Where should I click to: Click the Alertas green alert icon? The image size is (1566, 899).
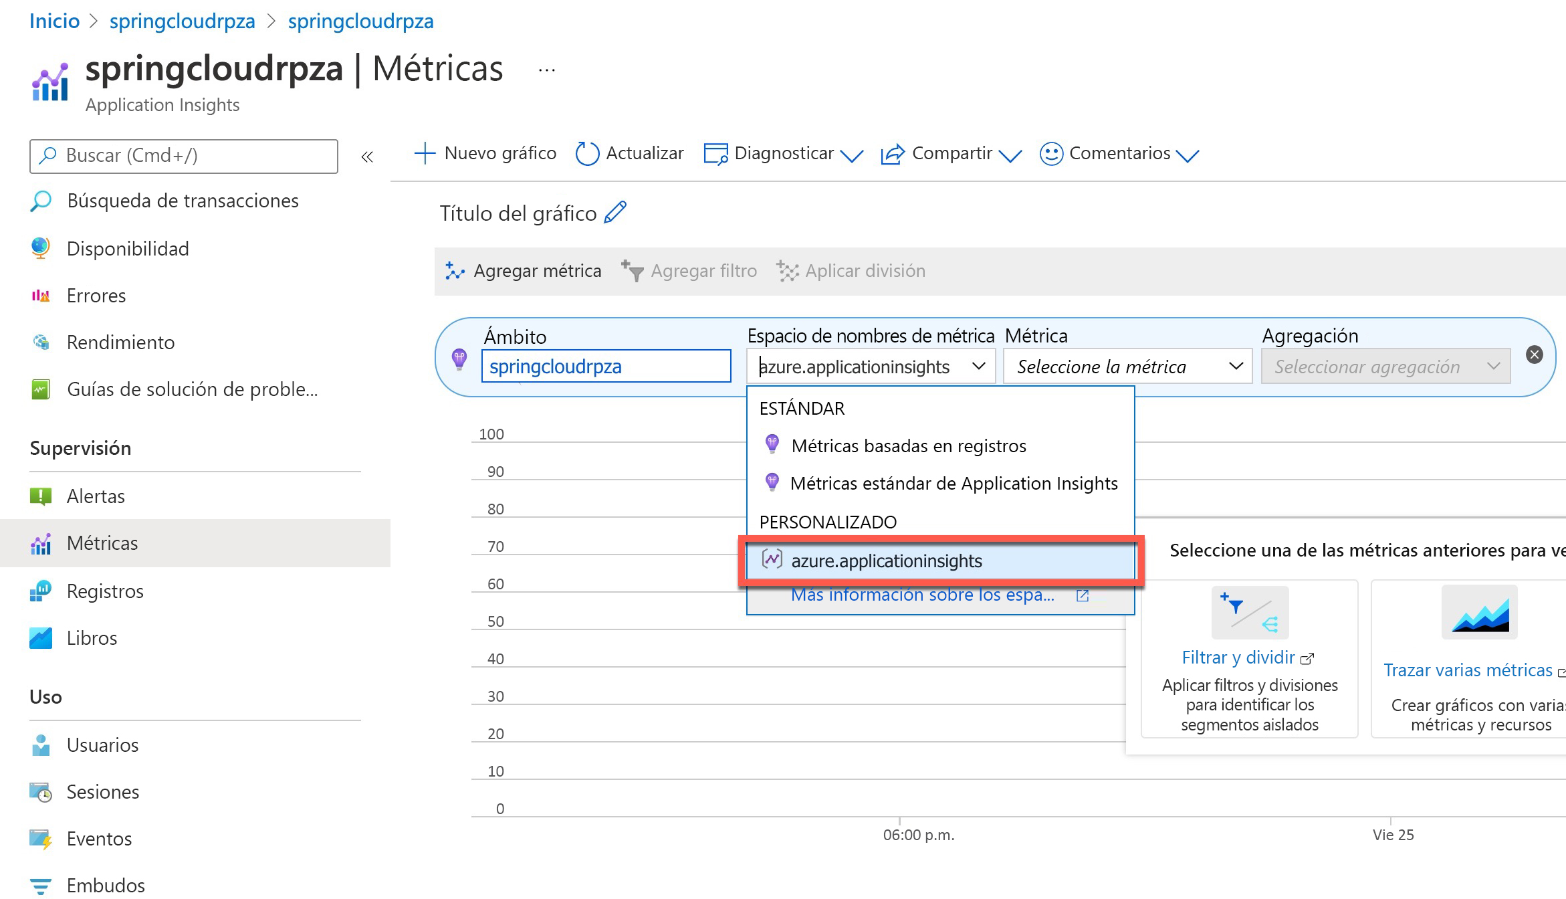[x=41, y=496]
